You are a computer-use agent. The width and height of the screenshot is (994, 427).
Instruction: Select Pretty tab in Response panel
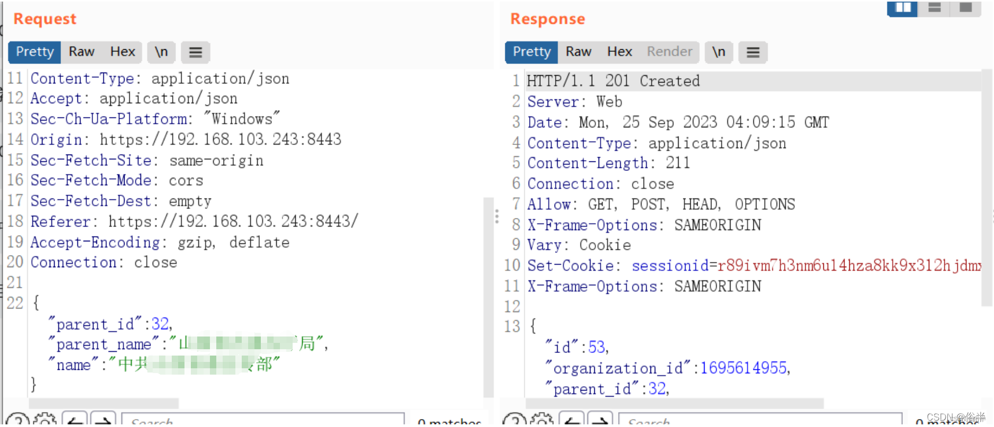click(532, 52)
